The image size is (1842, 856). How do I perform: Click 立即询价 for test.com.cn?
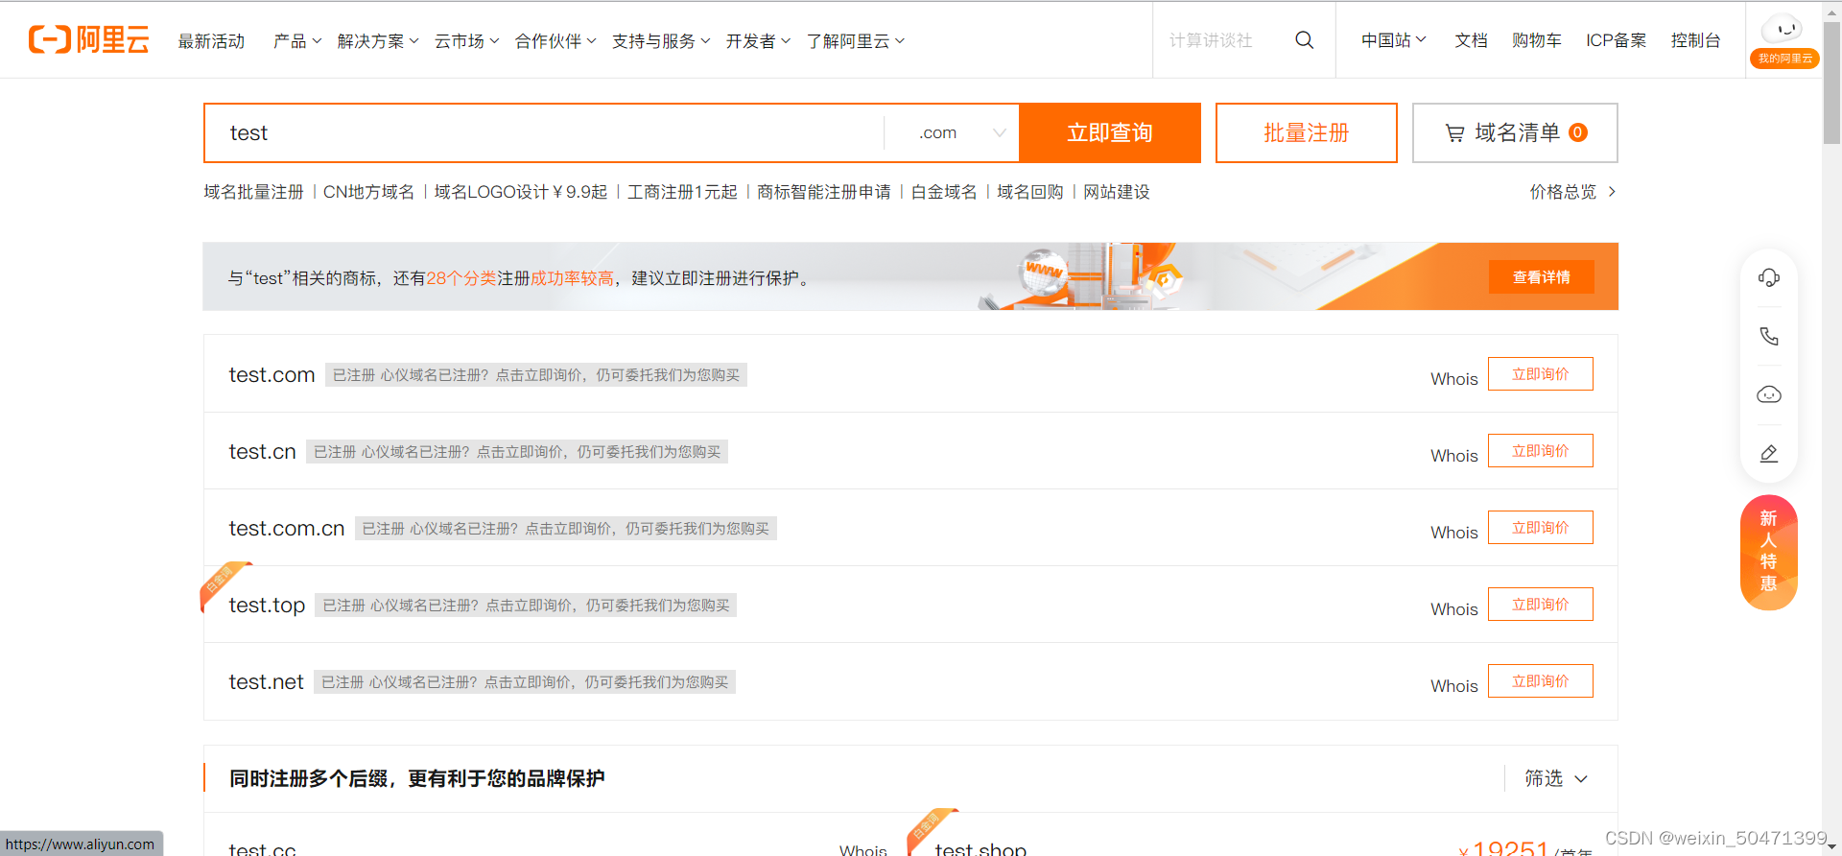[x=1540, y=528]
